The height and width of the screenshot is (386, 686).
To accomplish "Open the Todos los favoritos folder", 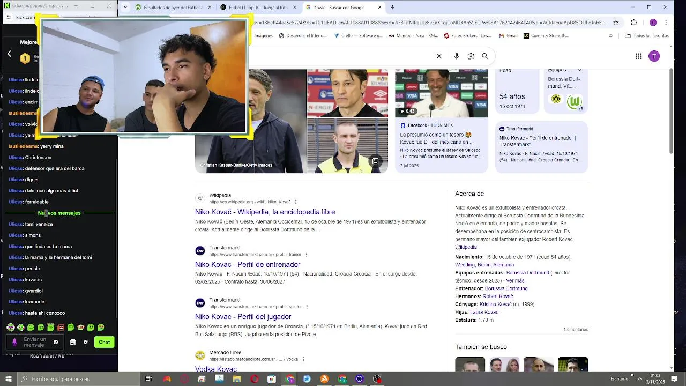I will point(647,36).
